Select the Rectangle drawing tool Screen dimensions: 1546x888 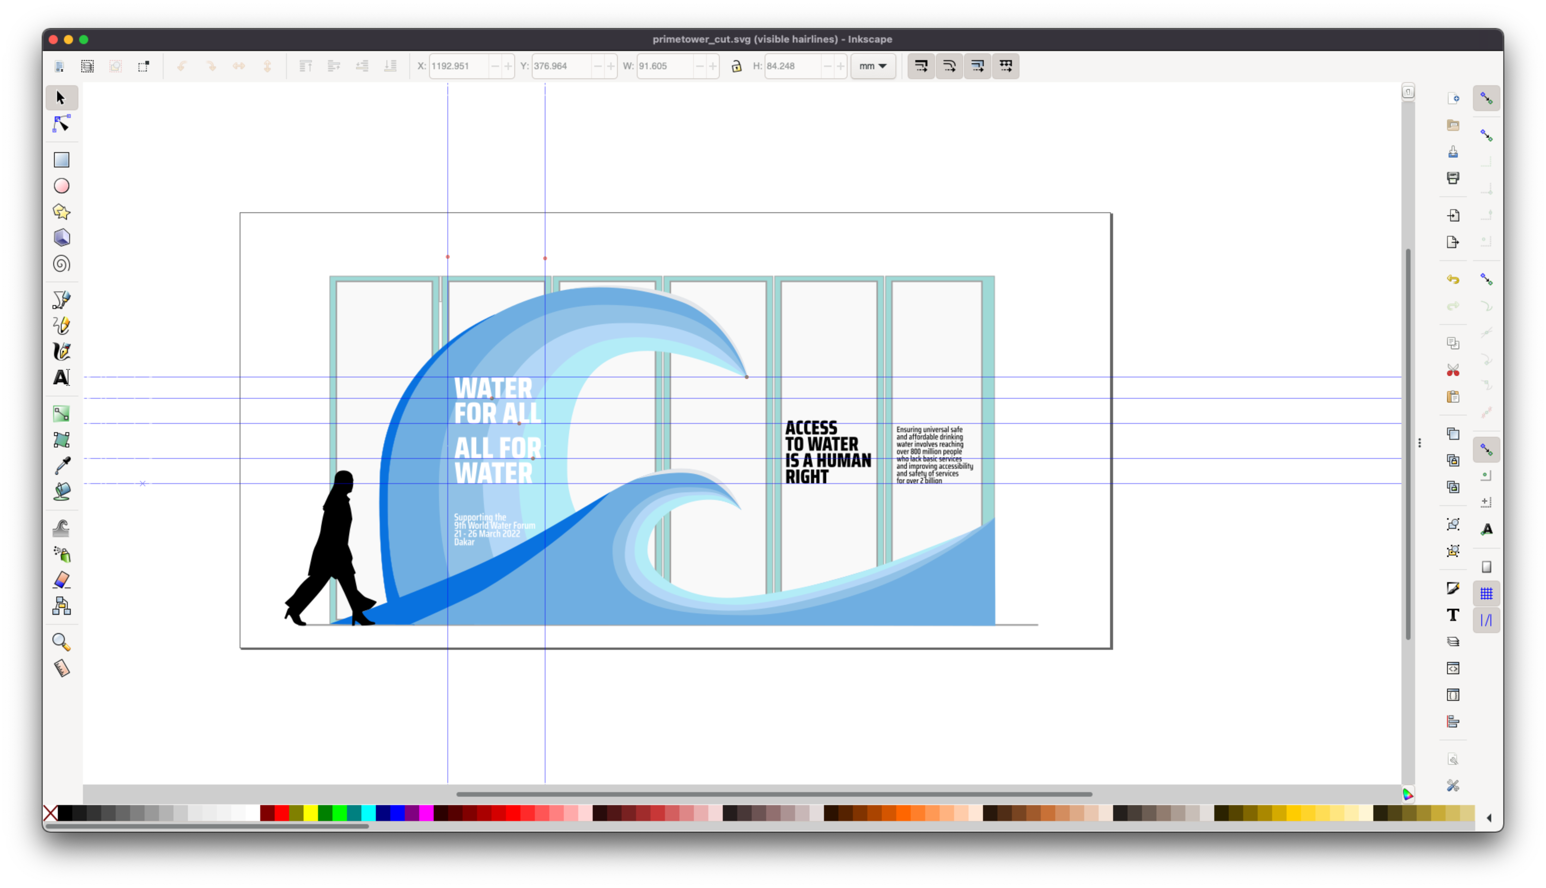pos(62,160)
